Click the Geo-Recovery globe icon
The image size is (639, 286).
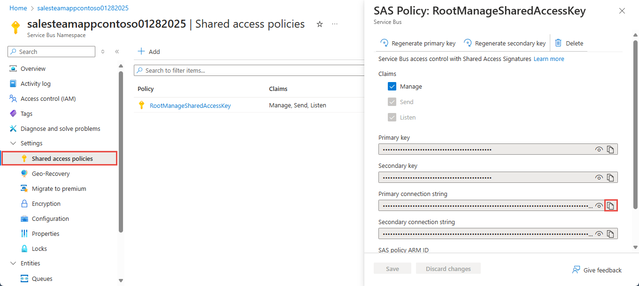[24, 173]
